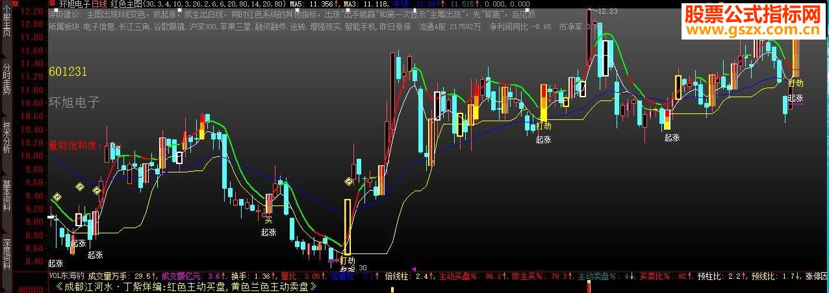Image resolution: width=829 pixels, height=293 pixels.
Task: Click the 买 signal label on chart
Action: click(268, 220)
